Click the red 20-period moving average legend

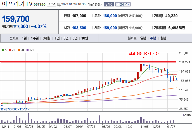click(12, 50)
